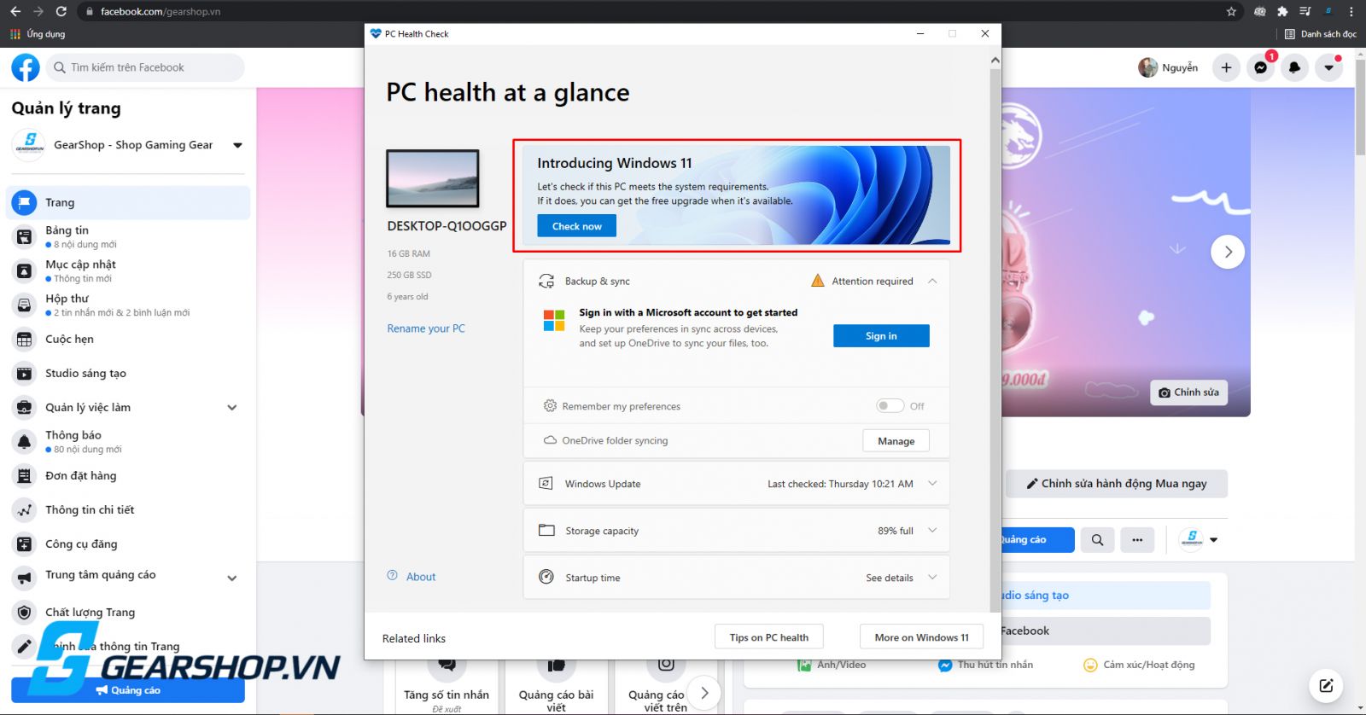
Task: Open Facebook notifications bell in header
Action: pos(1294,67)
